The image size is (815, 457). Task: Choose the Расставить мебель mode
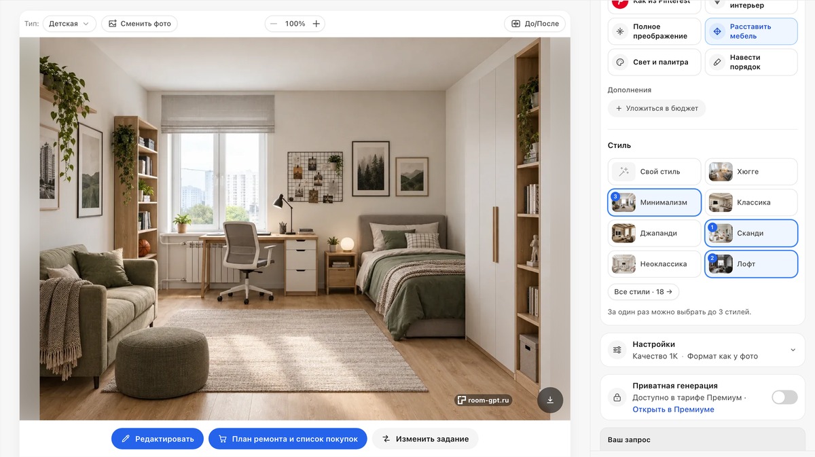(x=751, y=31)
